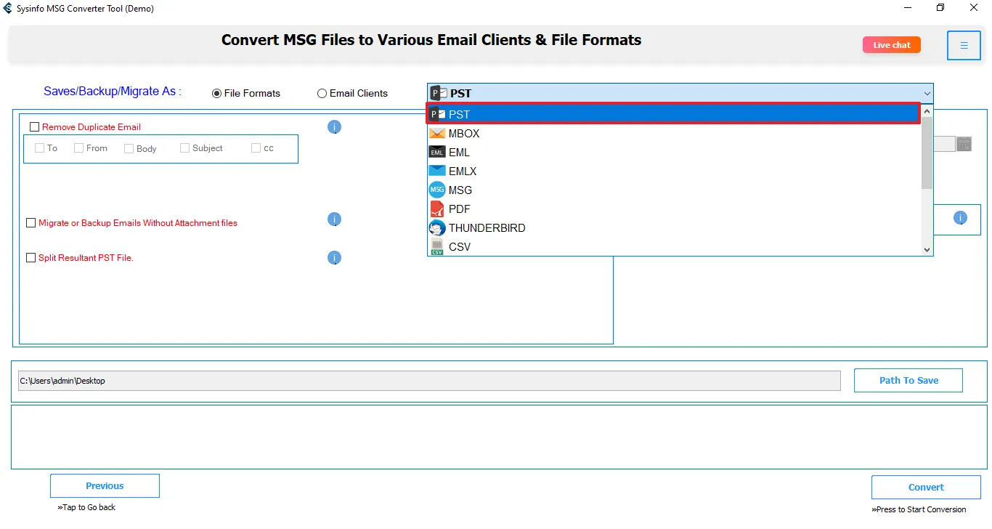Click the hamburger menu icon
Screen dimensions: 992x529
click(x=964, y=46)
